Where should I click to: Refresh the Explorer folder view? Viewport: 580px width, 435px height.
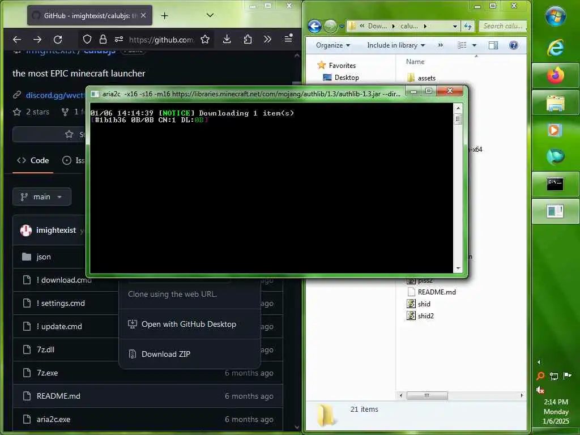click(x=468, y=26)
